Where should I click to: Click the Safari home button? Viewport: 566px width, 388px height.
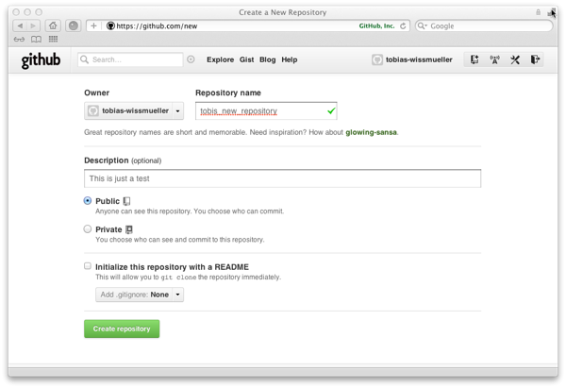[x=54, y=25]
